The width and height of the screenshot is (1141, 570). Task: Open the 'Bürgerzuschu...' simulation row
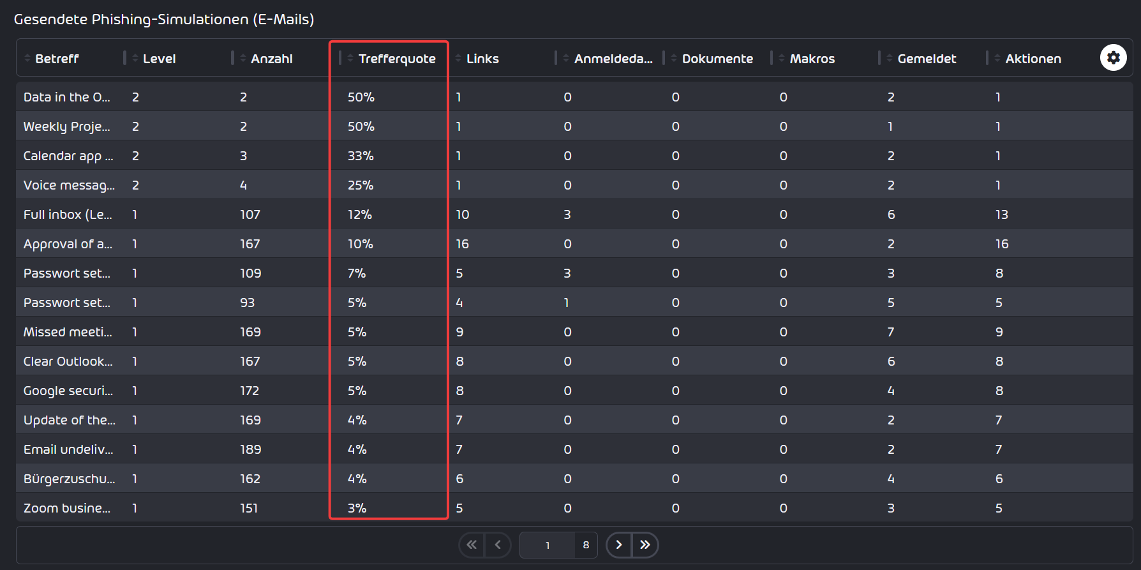coord(574,479)
